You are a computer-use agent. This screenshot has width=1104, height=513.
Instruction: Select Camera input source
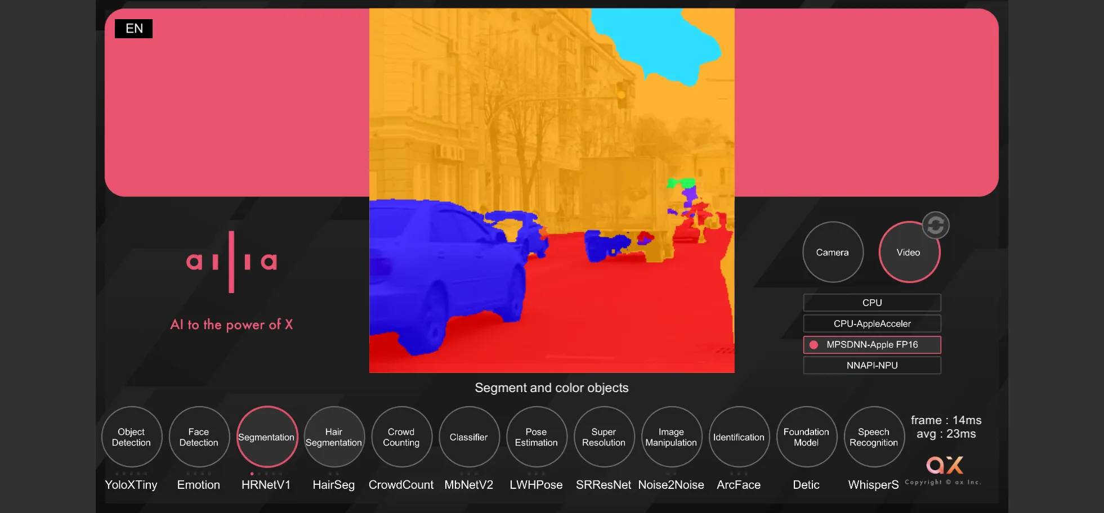tap(833, 252)
